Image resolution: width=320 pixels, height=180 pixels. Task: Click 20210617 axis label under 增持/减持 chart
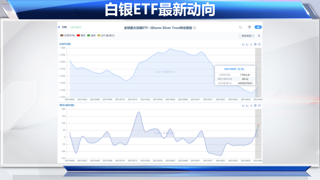click(x=208, y=161)
